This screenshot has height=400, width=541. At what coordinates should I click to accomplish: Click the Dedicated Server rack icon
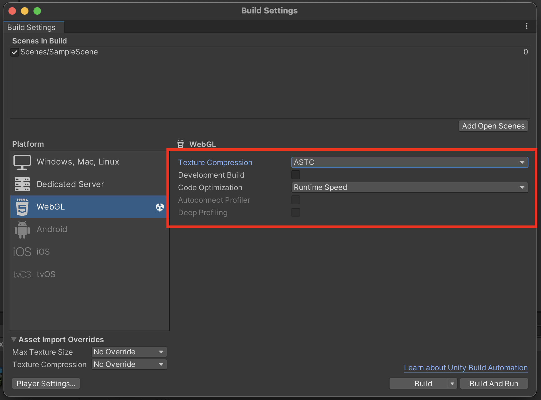click(x=22, y=184)
